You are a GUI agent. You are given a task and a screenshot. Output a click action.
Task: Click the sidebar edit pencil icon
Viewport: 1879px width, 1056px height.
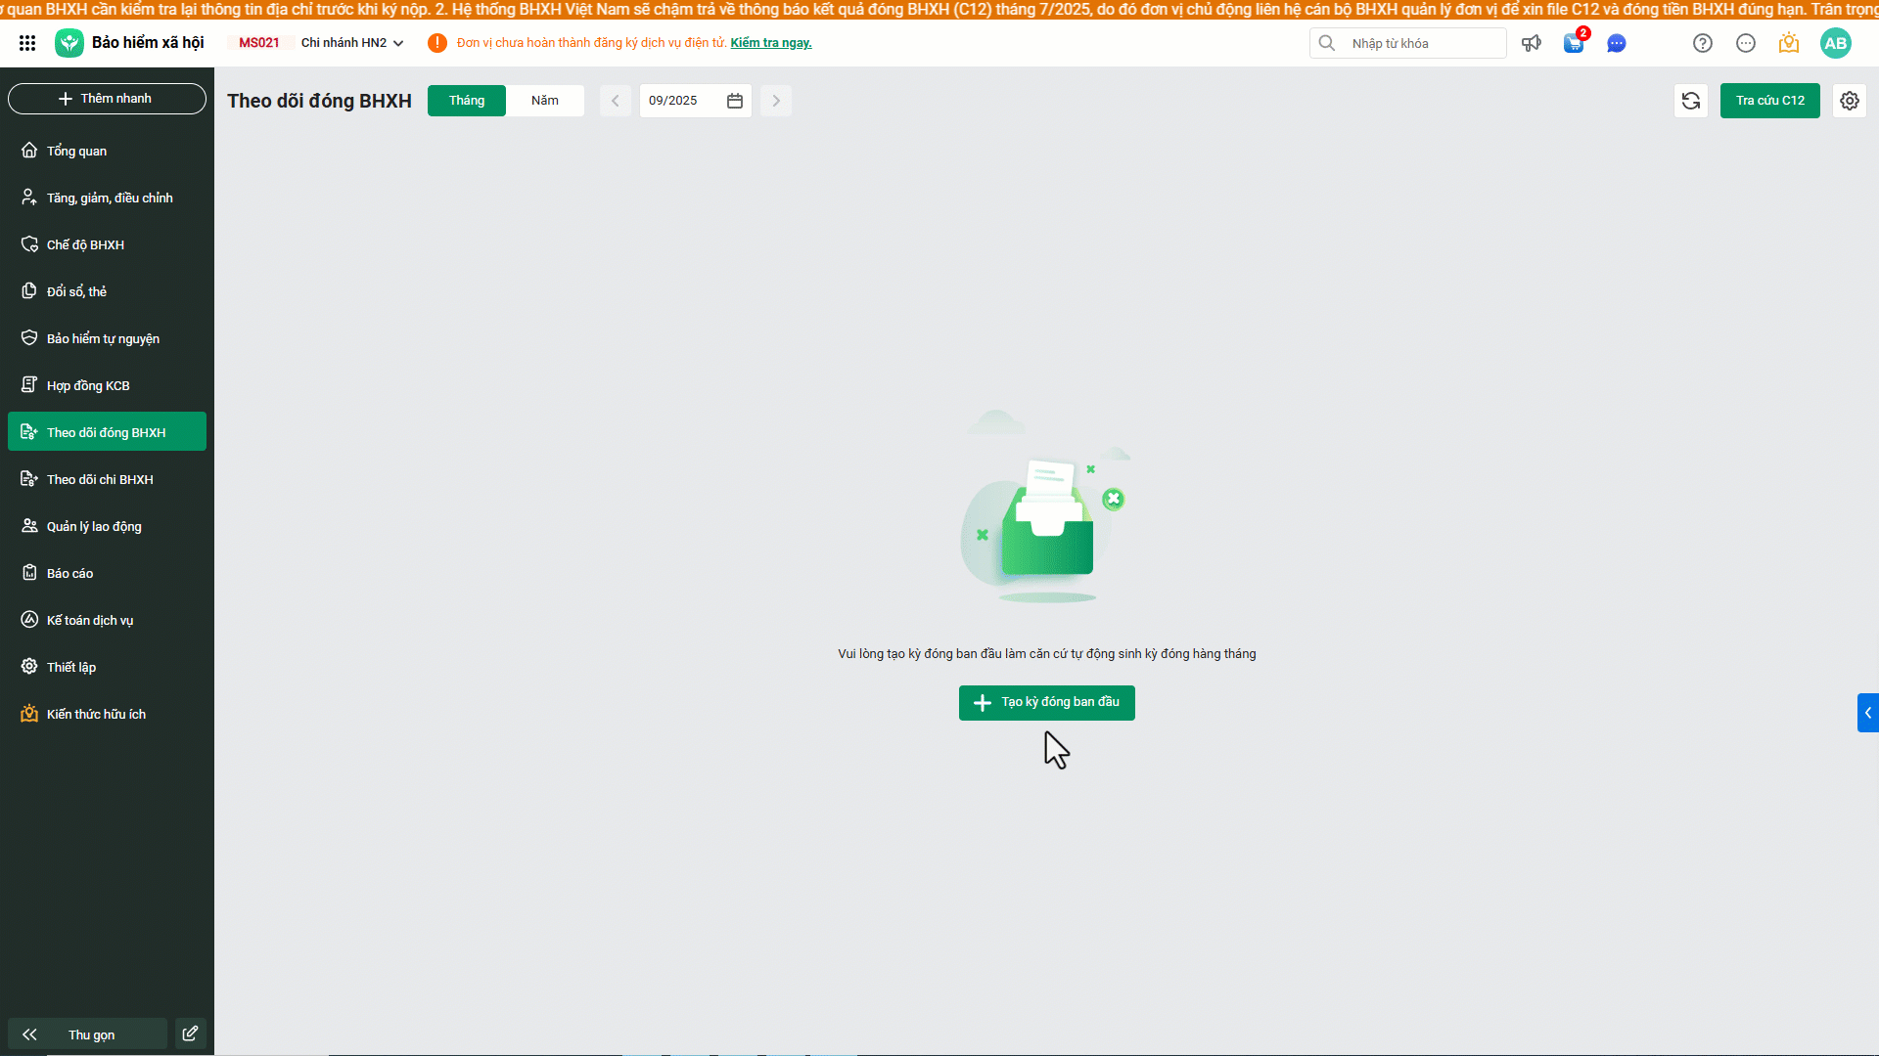[x=191, y=1034]
